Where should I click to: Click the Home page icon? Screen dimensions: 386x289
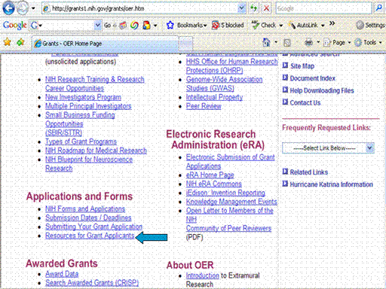[266, 42]
